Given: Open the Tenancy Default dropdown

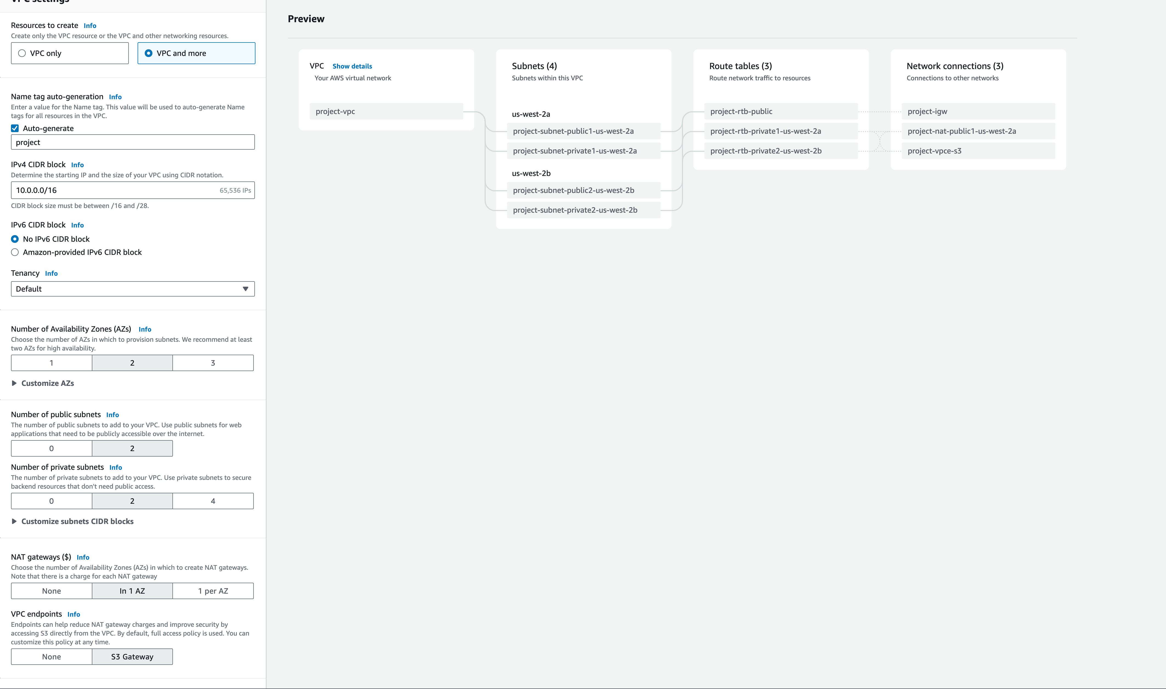Looking at the screenshot, I should 133,289.
